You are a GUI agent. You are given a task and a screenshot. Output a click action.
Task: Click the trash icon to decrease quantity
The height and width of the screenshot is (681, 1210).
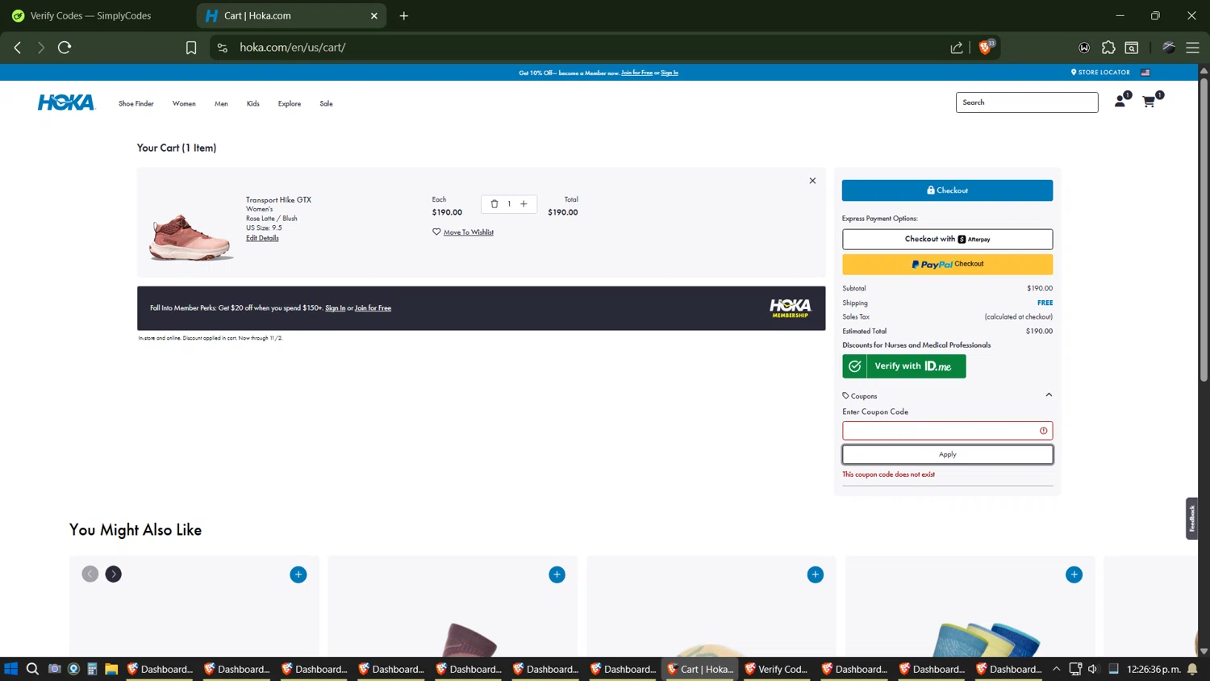494,204
